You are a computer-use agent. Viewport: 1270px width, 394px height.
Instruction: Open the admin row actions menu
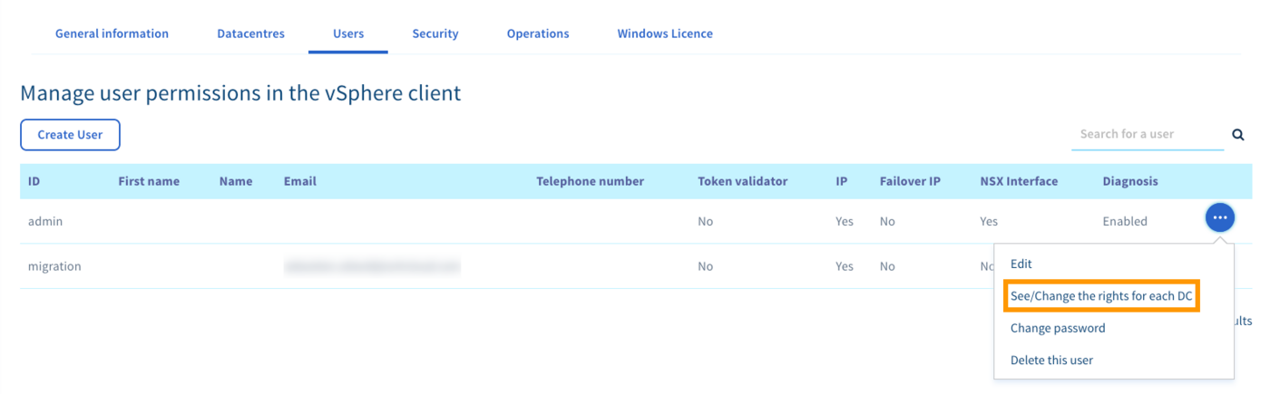(x=1219, y=218)
